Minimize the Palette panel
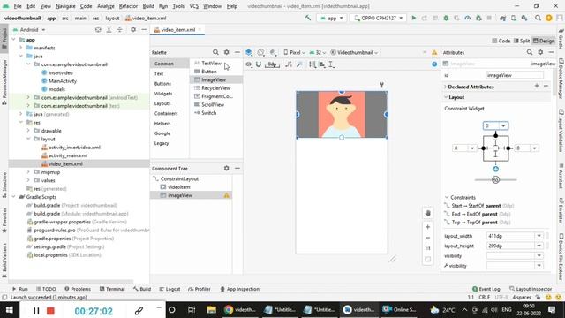Image resolution: width=565 pixels, height=318 pixels. tap(237, 52)
